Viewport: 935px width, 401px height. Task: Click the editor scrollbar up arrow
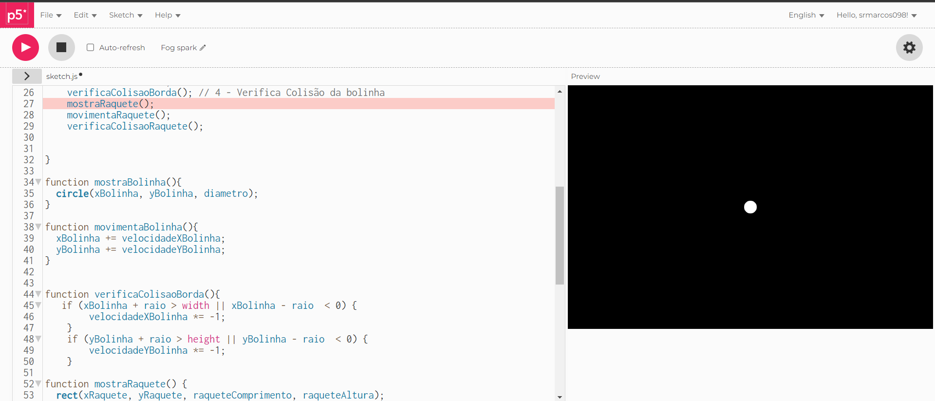[x=560, y=91]
